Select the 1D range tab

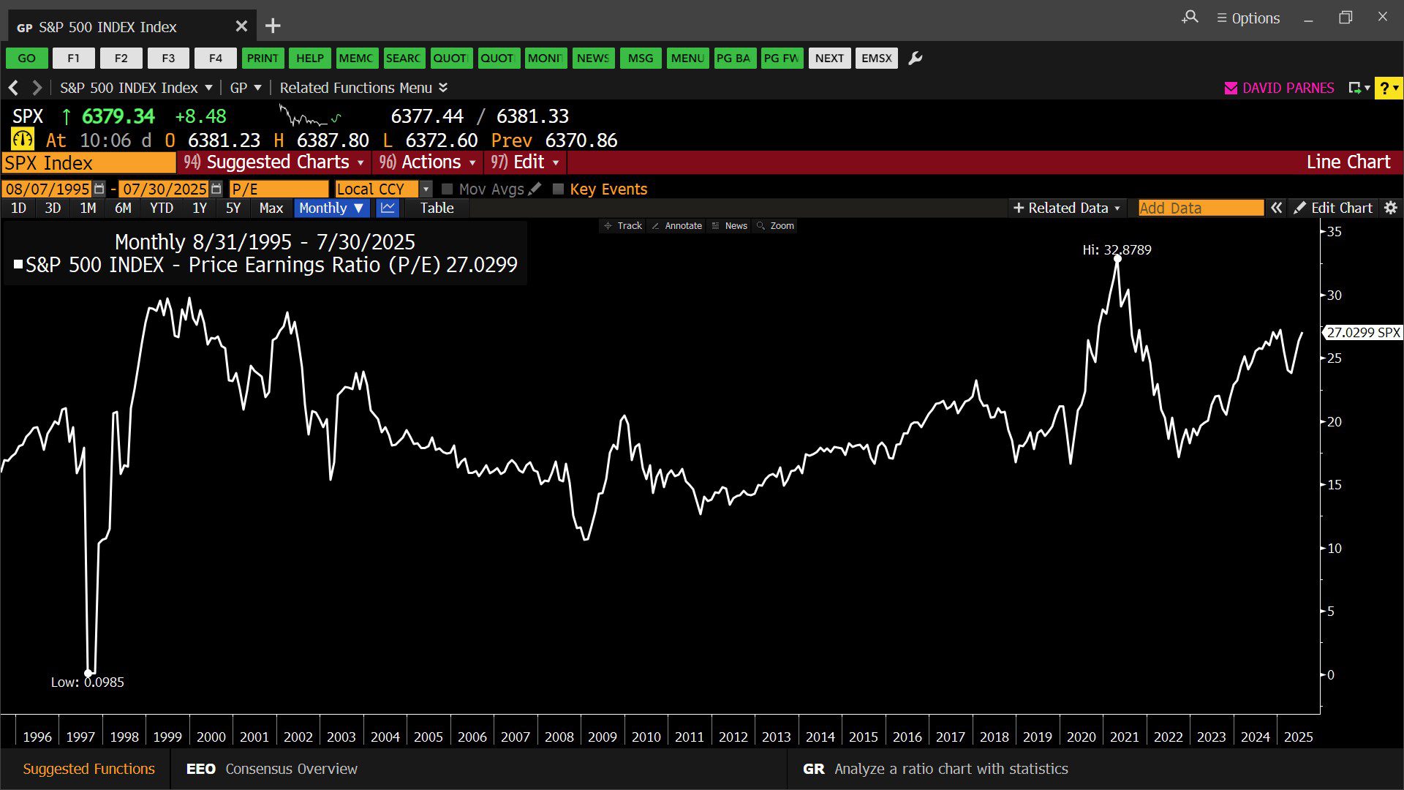point(18,208)
